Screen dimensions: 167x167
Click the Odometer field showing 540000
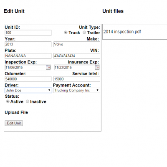pos(28,79)
